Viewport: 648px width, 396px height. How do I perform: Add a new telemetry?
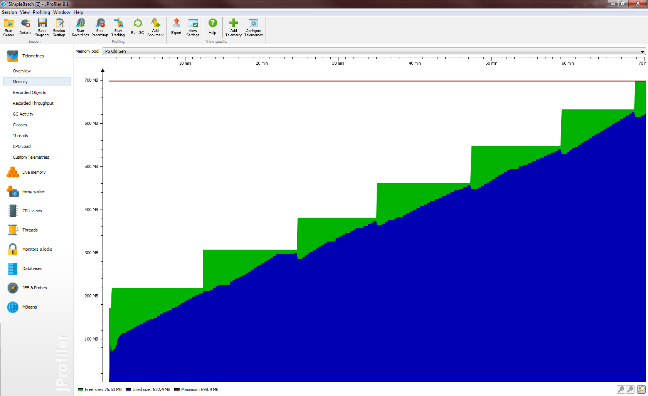point(233,27)
